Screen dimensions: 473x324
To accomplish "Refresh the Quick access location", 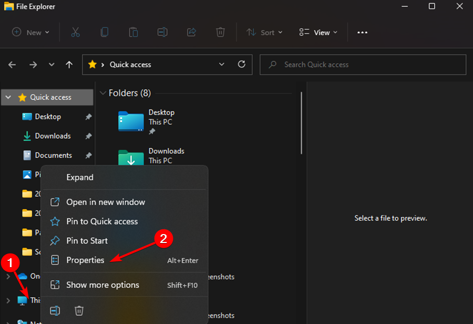I will pyautogui.click(x=242, y=64).
